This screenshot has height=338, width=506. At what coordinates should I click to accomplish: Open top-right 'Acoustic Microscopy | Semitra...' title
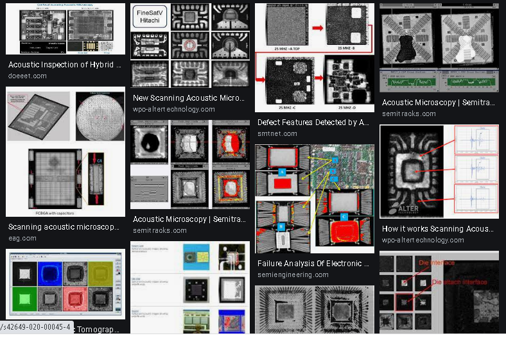point(438,103)
